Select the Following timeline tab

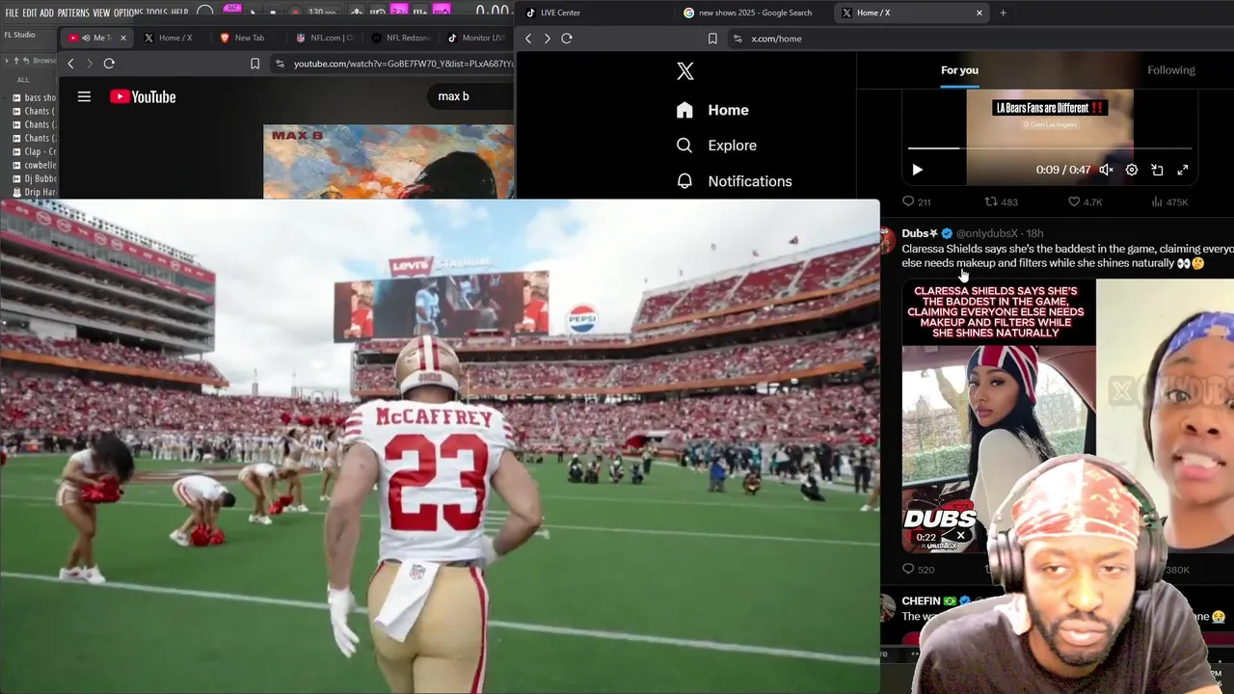[1170, 70]
